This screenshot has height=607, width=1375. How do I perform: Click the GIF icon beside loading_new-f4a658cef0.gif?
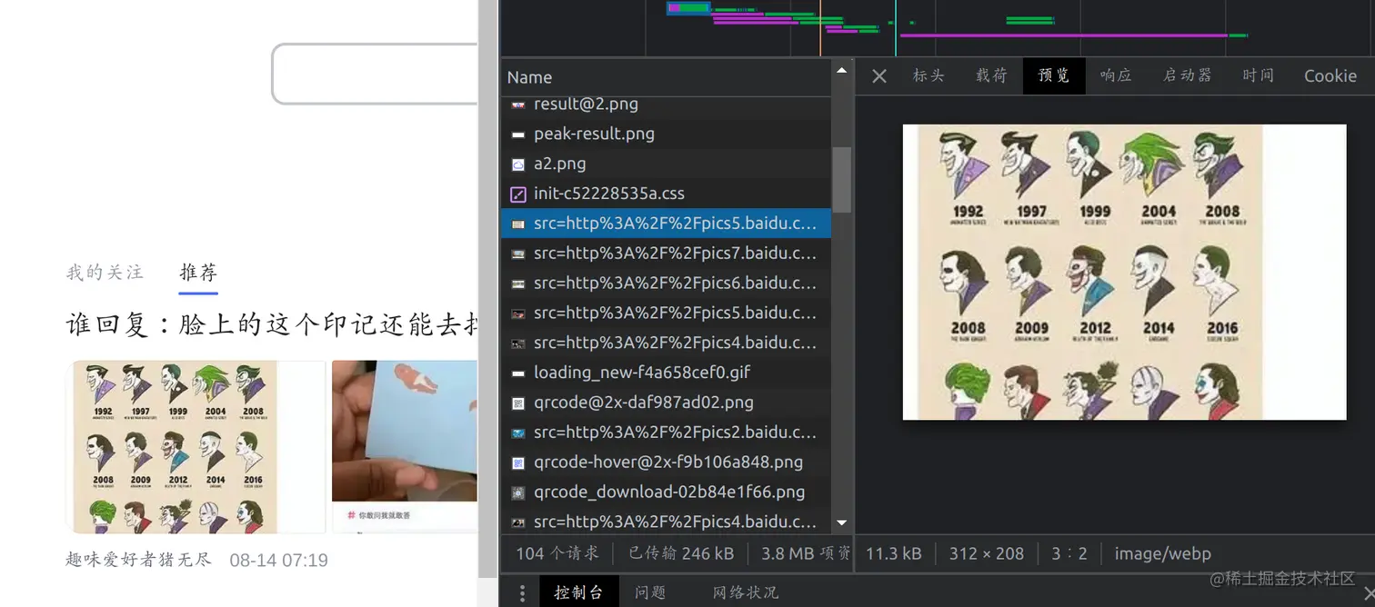pyautogui.click(x=518, y=372)
